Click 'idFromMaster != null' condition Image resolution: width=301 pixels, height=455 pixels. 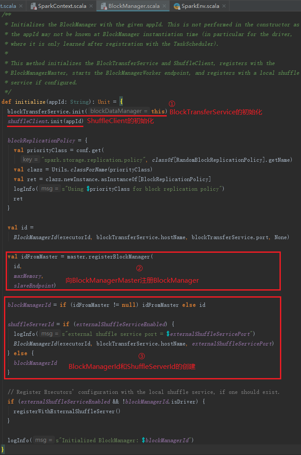pos(104,305)
